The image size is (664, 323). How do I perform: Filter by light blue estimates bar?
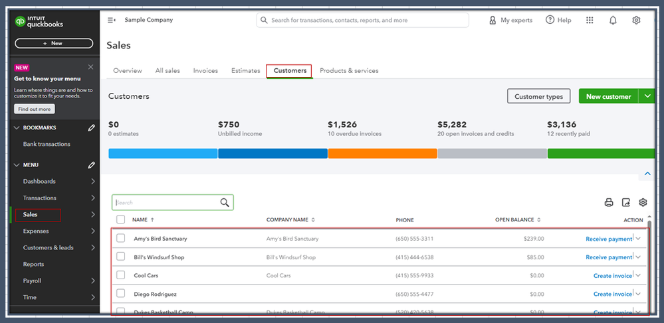[x=163, y=153]
